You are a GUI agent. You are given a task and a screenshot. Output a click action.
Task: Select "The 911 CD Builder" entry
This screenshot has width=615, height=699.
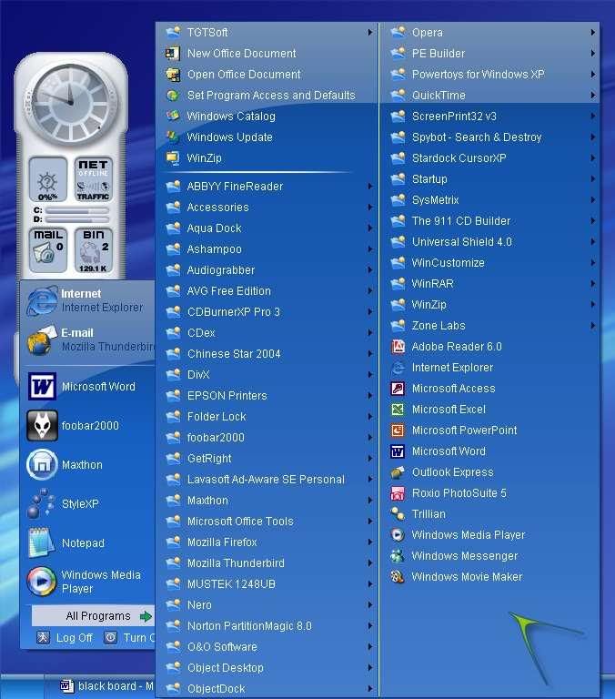click(x=490, y=220)
